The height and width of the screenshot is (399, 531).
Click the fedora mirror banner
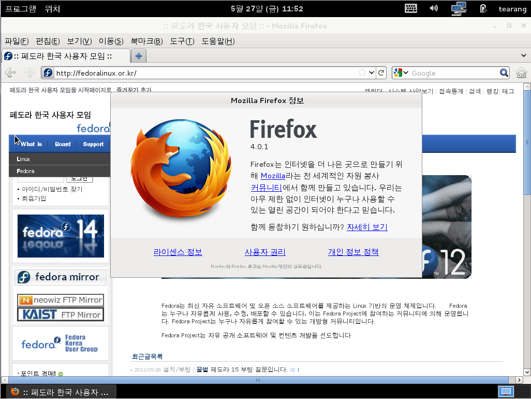[61, 277]
